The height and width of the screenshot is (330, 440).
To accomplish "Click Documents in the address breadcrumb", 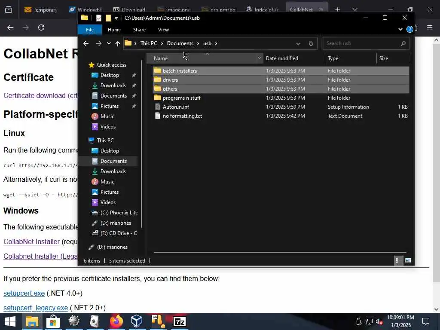I will pyautogui.click(x=180, y=43).
